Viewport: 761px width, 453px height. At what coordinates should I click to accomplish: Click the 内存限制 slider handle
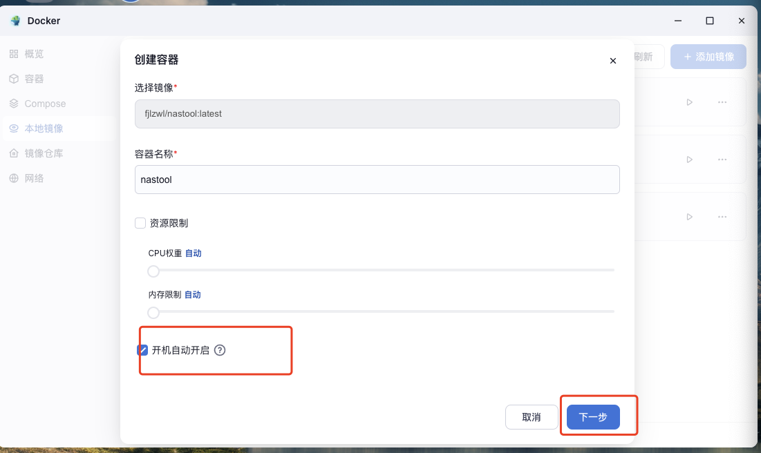[x=153, y=312]
